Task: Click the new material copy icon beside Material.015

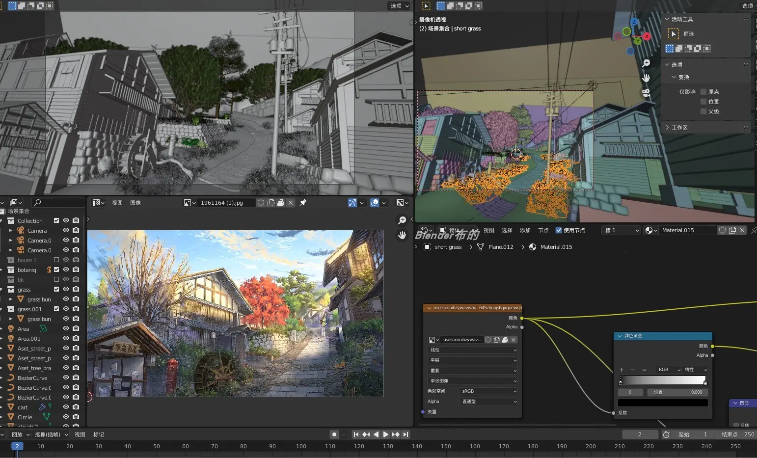Action: (732, 230)
